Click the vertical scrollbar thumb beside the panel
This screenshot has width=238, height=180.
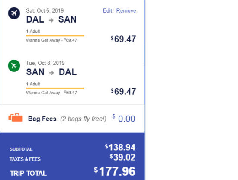(145, 53)
